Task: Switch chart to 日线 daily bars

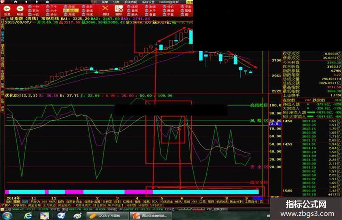Action: (69, 7)
